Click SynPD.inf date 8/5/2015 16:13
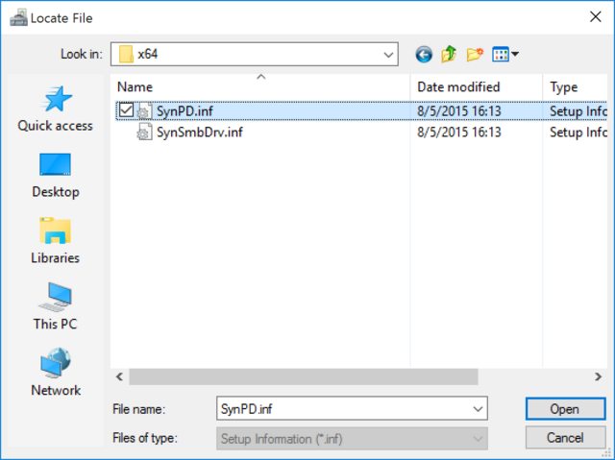Image resolution: width=615 pixels, height=460 pixels. (459, 110)
